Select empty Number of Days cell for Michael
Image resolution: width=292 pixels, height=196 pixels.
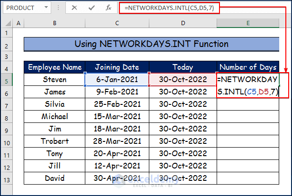pos(248,116)
